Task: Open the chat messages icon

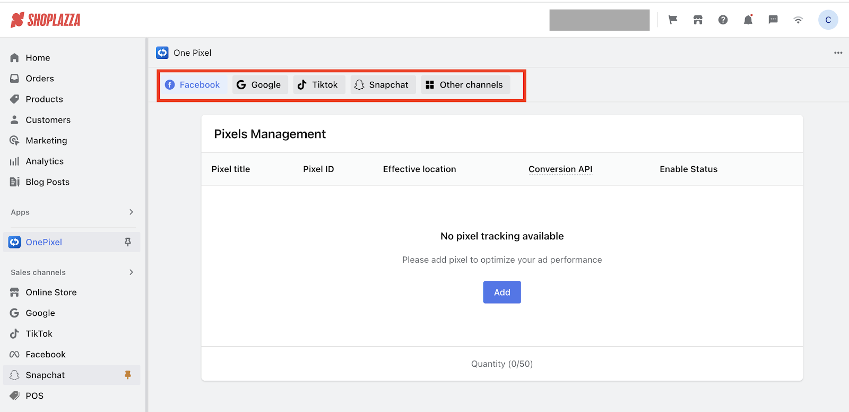Action: tap(773, 20)
